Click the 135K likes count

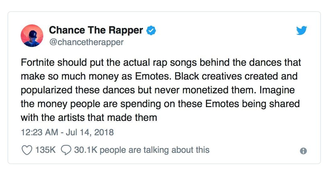[x=45, y=150]
